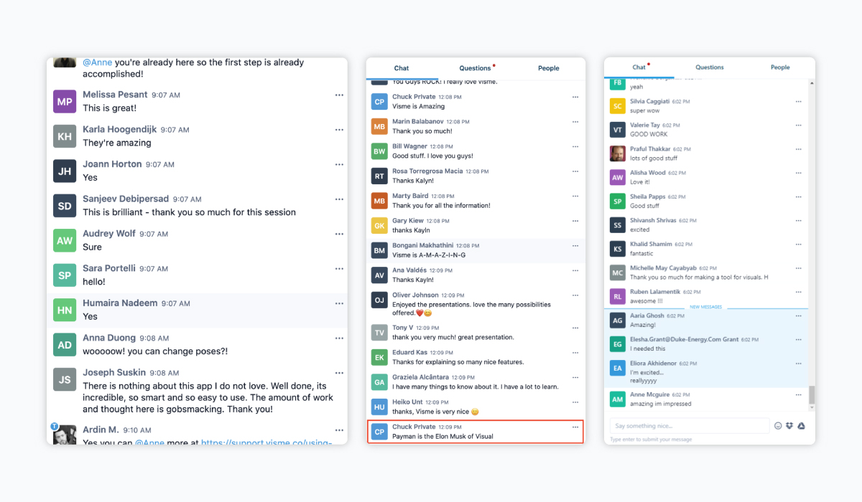Expand options menu on 'Payman is the Elon Musk' message
Image resolution: width=862 pixels, height=502 pixels.
click(575, 427)
